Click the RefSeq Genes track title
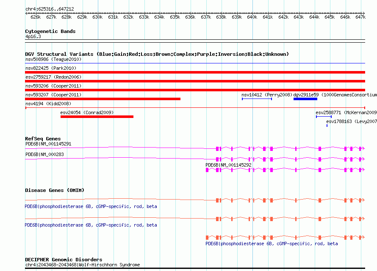The width and height of the screenshot is (377, 271). [x=43, y=139]
